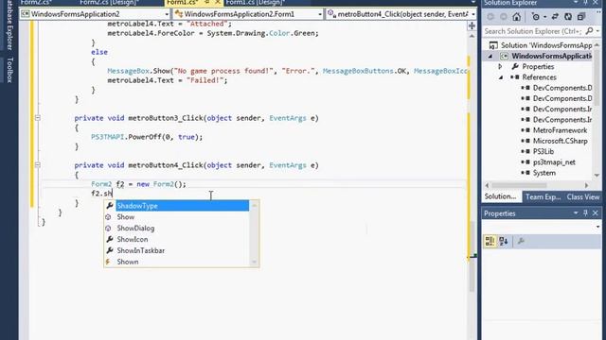Open the Class View tab
This screenshot has width=606, height=340.
click(x=583, y=196)
